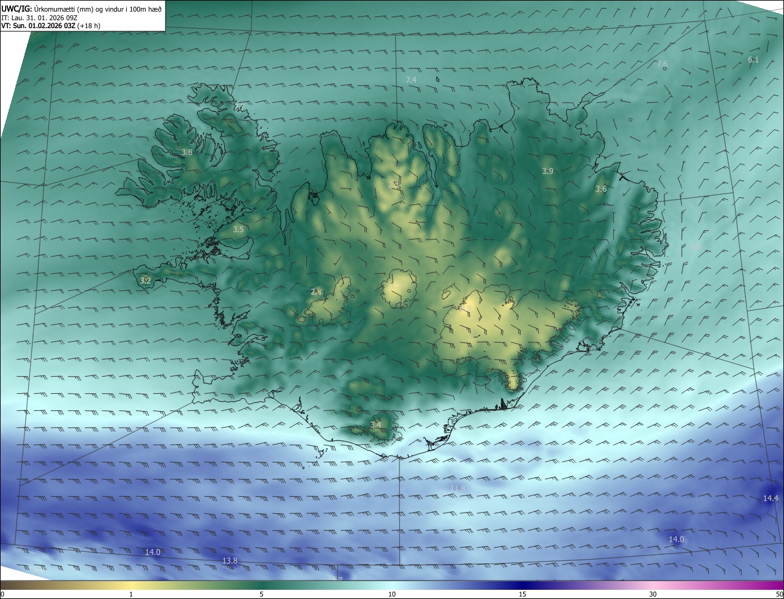Image resolution: width=784 pixels, height=599 pixels.
Task: Click the 14.0 label just below 14.4
Action: [676, 540]
